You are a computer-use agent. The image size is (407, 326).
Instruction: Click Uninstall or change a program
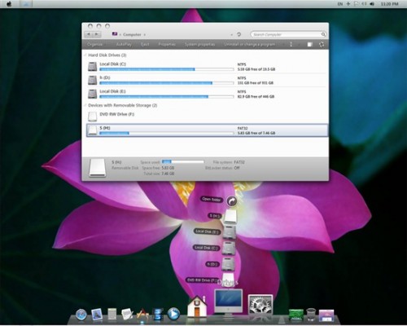[249, 44]
